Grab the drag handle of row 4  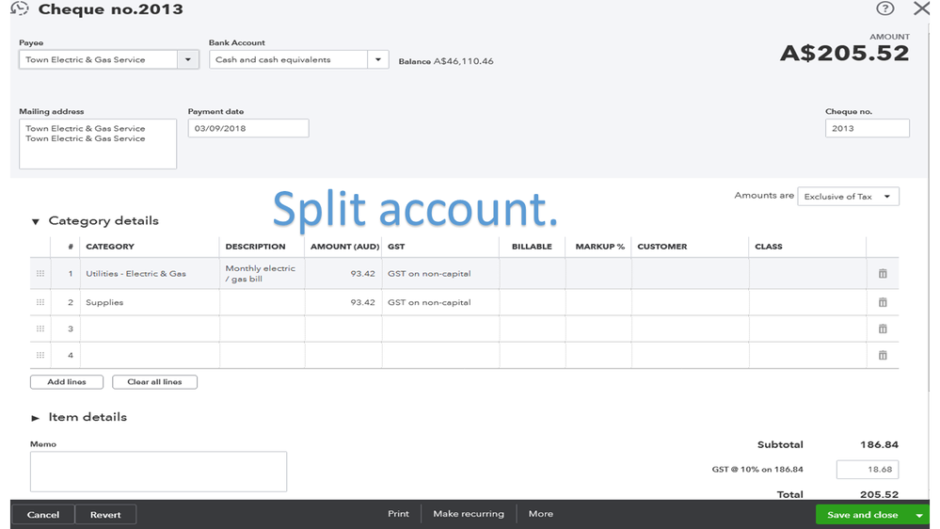[x=40, y=355]
